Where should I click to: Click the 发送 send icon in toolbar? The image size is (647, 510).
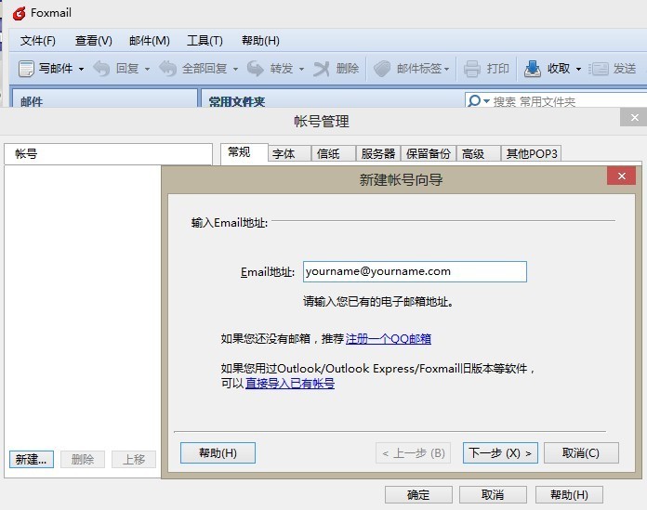(x=600, y=69)
